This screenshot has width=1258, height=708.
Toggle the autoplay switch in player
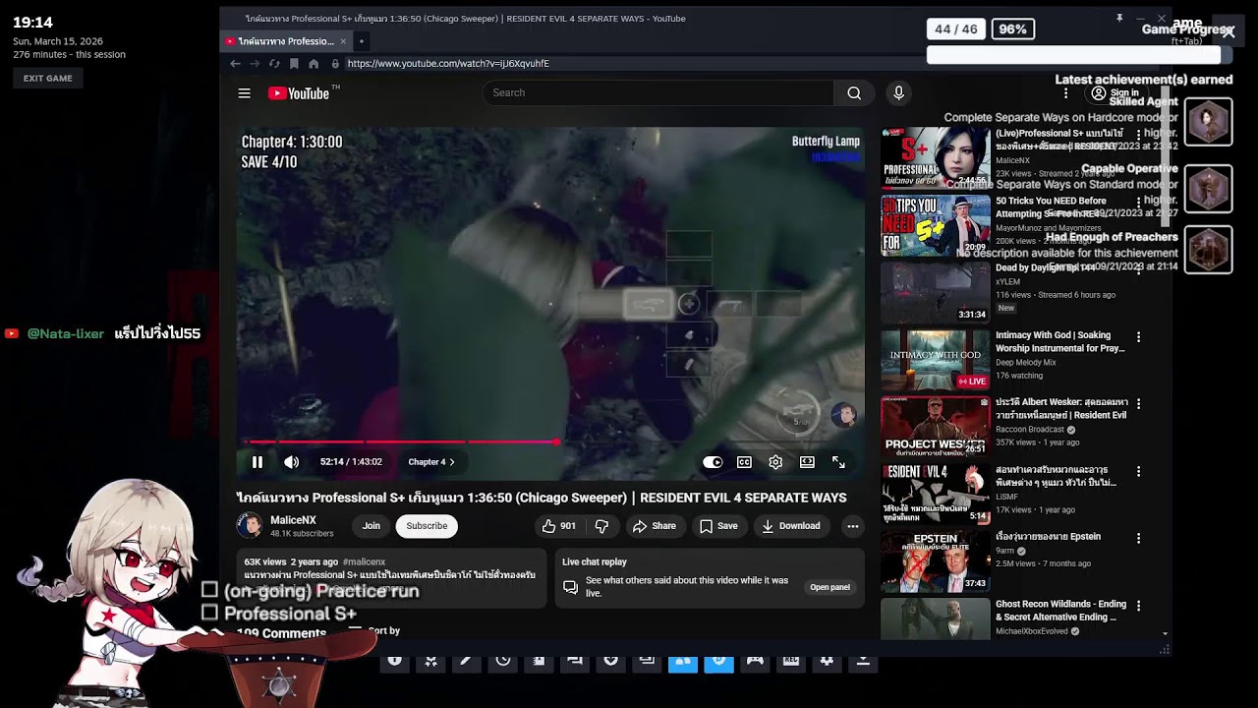pyautogui.click(x=713, y=462)
